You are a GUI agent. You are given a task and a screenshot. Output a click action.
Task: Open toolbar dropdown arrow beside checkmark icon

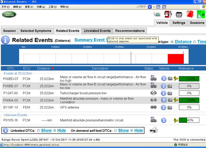pos(154,7)
